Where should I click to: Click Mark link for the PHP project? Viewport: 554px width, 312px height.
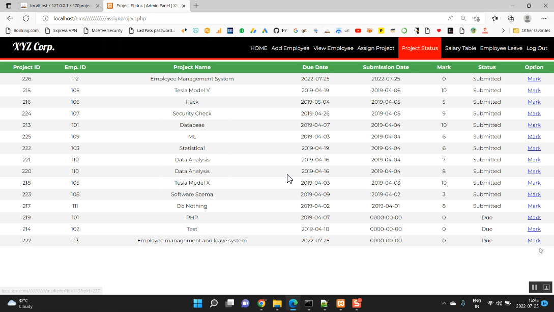[534, 217]
